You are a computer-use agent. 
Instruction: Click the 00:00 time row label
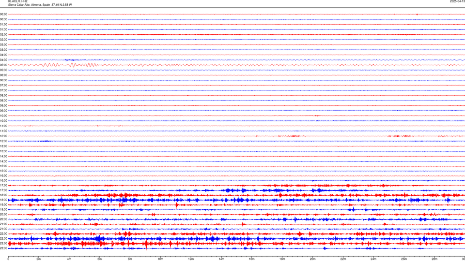tap(3, 14)
